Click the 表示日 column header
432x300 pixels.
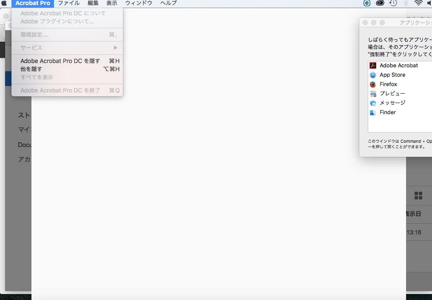pyautogui.click(x=413, y=214)
